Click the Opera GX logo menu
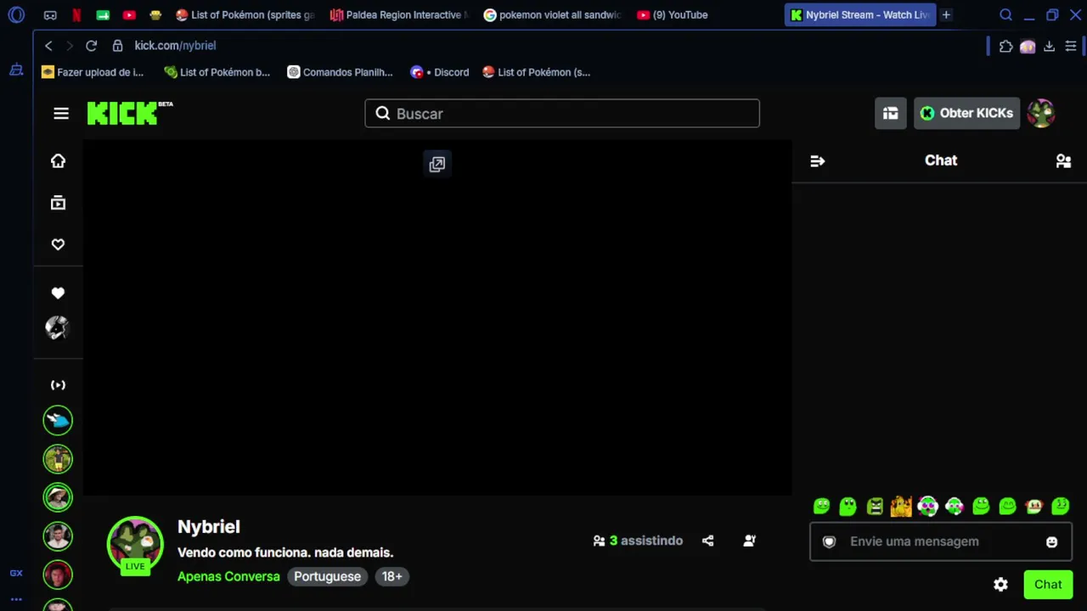This screenshot has height=611, width=1087. (16, 14)
